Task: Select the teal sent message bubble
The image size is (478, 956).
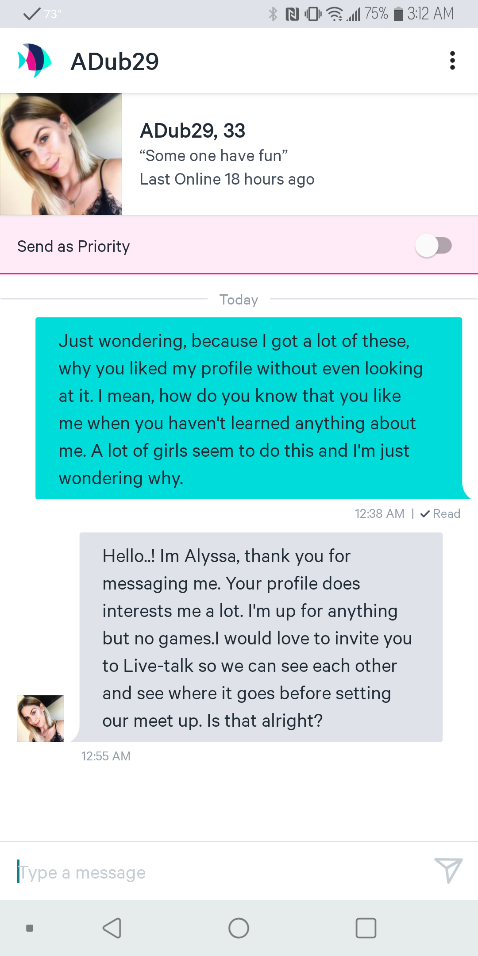Action: click(249, 408)
